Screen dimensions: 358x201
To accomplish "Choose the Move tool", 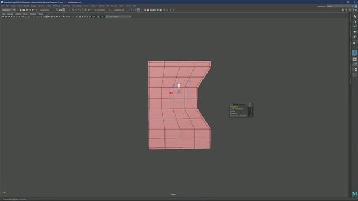I will click(355, 32).
